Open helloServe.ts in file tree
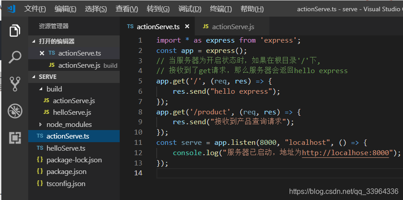The width and height of the screenshot is (403, 200). (74, 148)
